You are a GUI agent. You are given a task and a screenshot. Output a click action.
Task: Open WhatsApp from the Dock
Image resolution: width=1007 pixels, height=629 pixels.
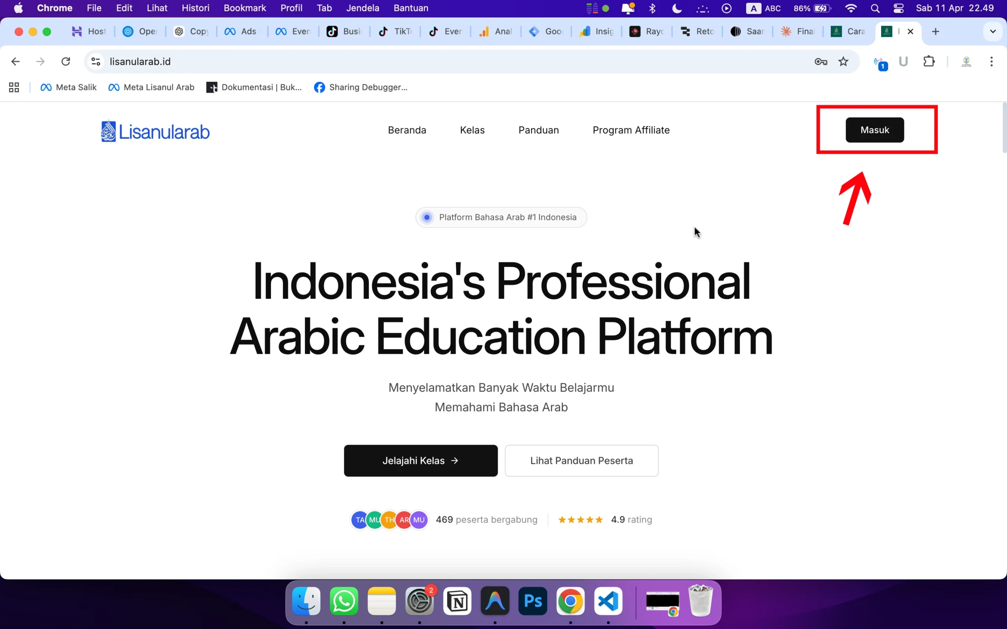click(343, 601)
